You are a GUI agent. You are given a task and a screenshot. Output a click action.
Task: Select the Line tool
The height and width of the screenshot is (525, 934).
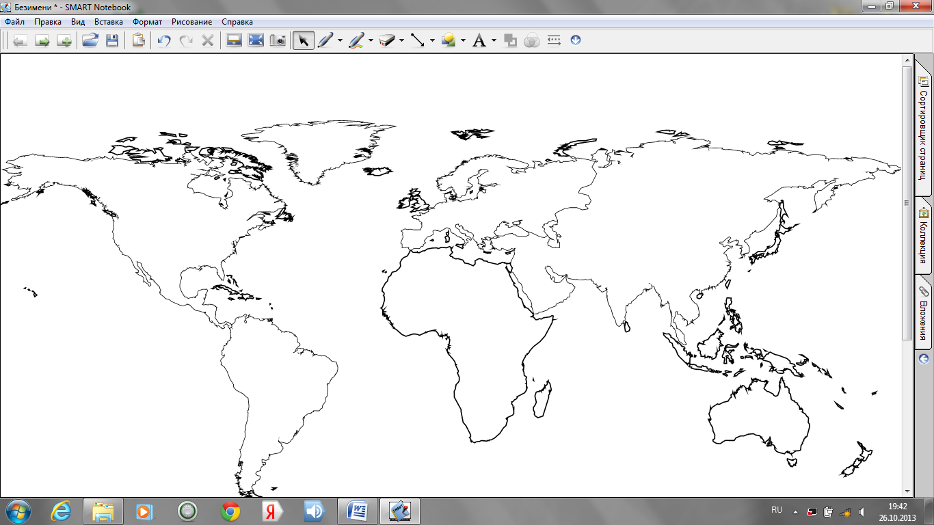click(x=418, y=40)
